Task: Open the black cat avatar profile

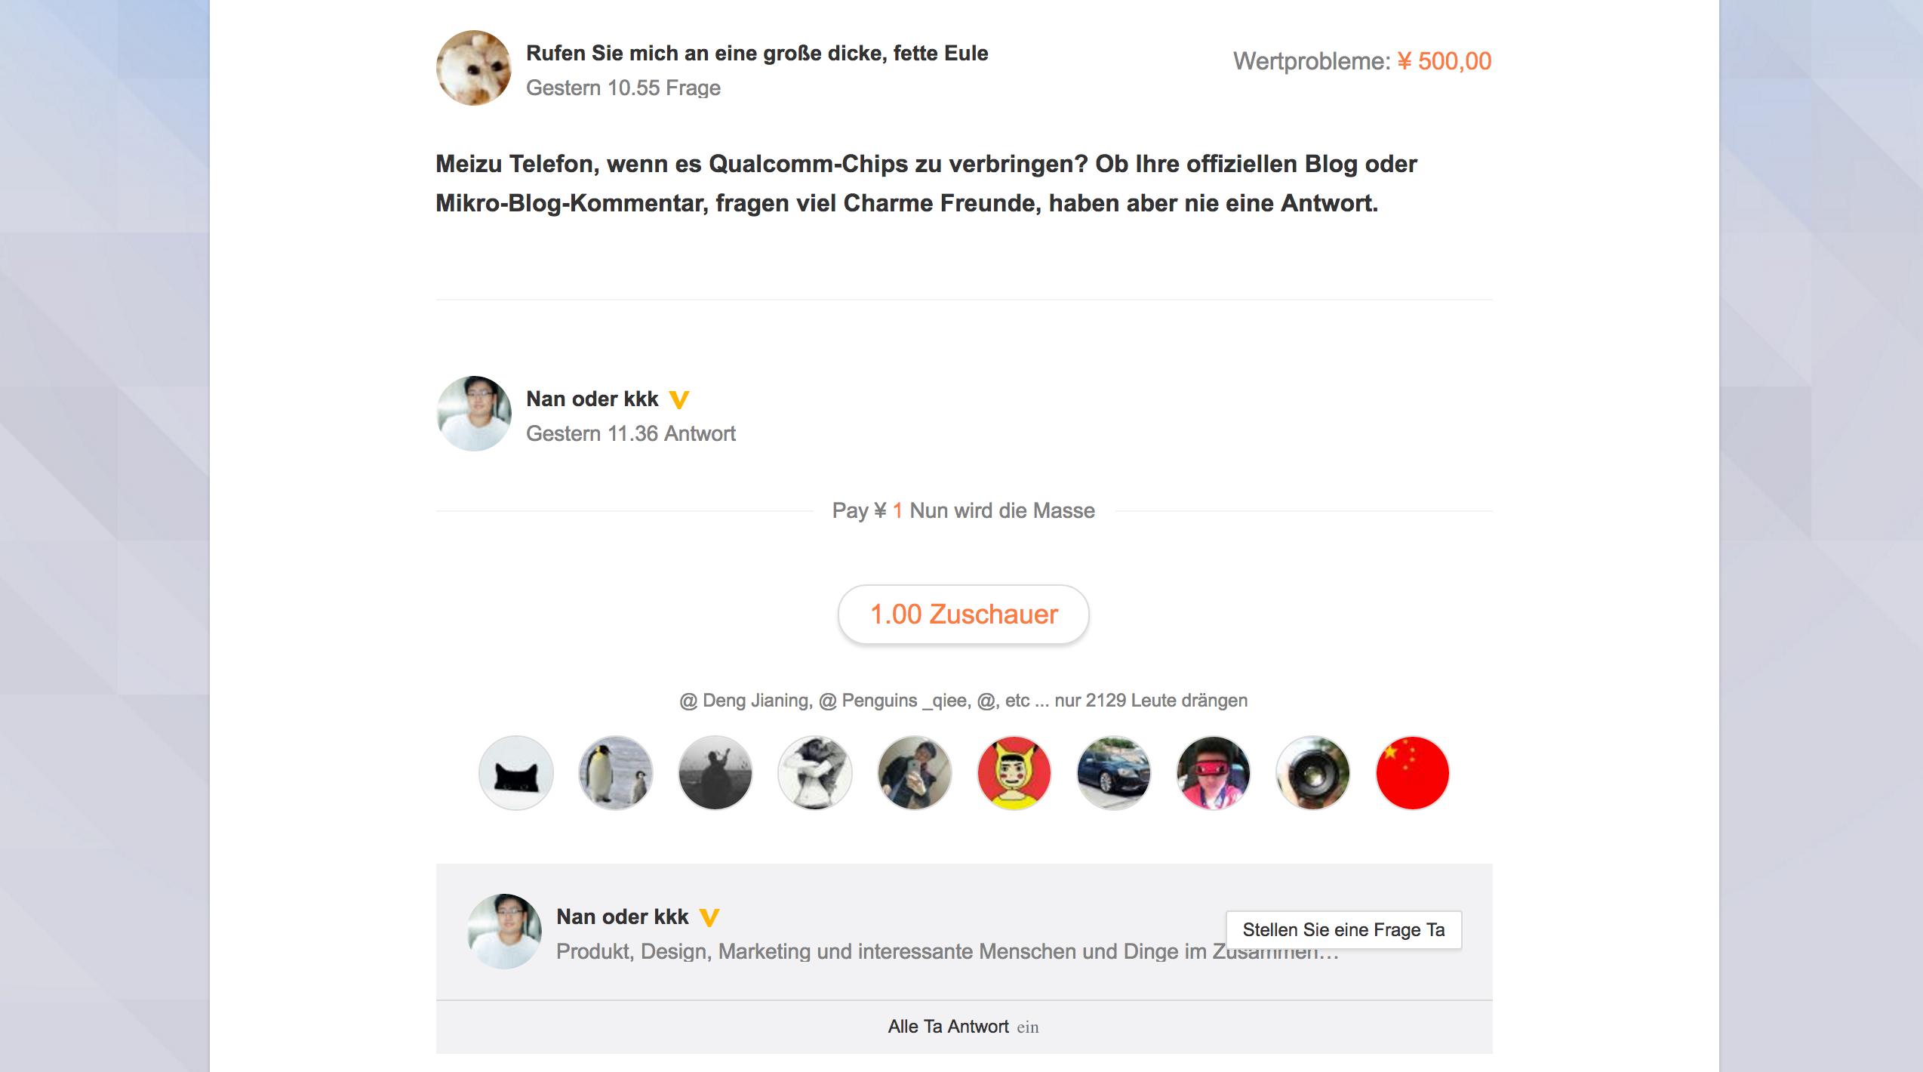Action: pyautogui.click(x=516, y=773)
